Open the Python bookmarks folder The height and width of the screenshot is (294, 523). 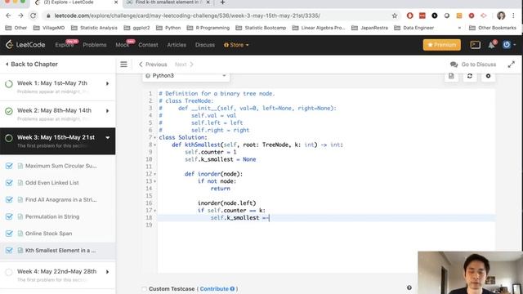[x=168, y=28]
